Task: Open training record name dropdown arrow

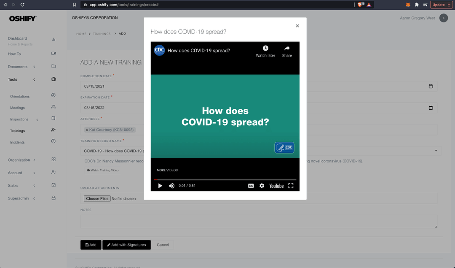Action: (x=436, y=151)
